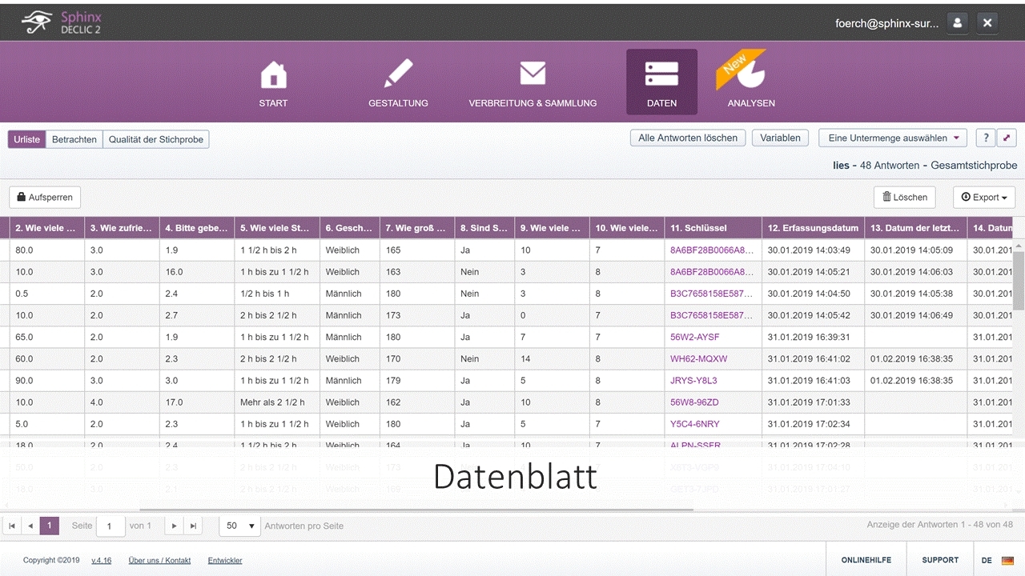1025x576 pixels.
Task: Switch to Betrachten tab
Action: tap(74, 139)
